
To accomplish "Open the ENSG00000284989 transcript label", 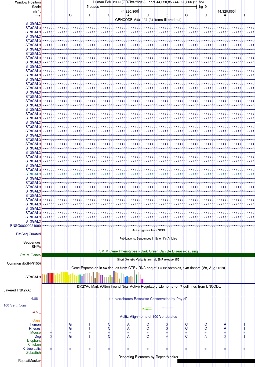I will [x=25, y=226].
